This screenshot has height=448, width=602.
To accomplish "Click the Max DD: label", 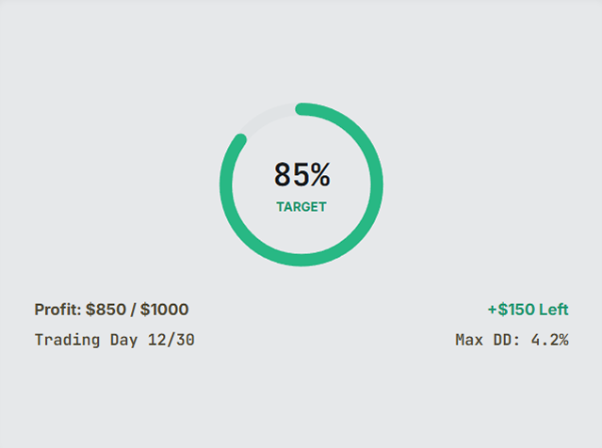I will (488, 340).
